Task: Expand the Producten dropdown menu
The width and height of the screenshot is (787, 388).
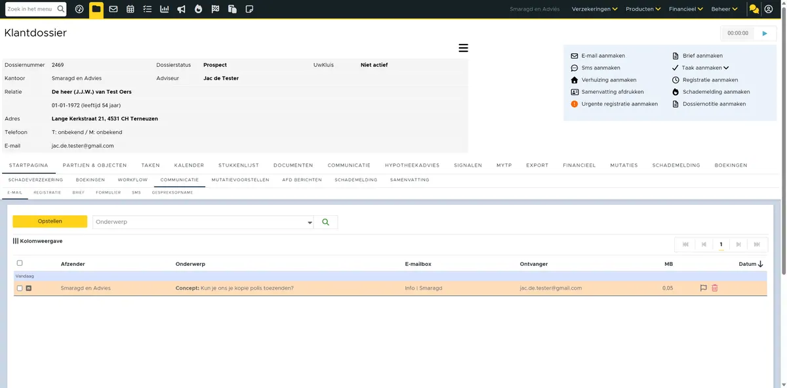Action: click(x=643, y=9)
